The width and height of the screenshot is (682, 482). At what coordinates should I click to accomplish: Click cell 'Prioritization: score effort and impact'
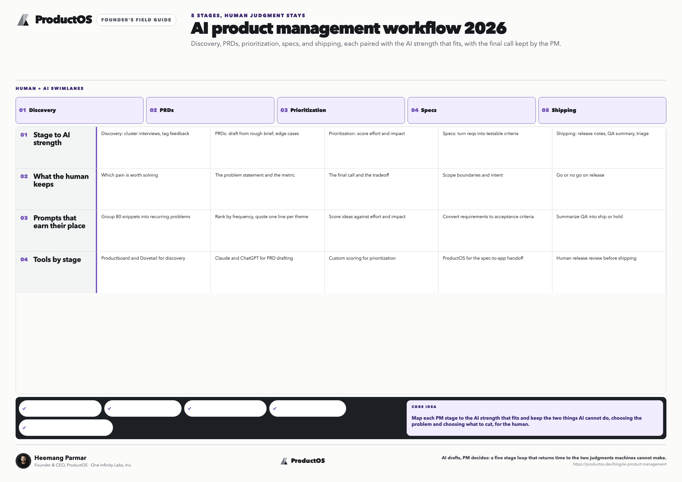coord(381,147)
